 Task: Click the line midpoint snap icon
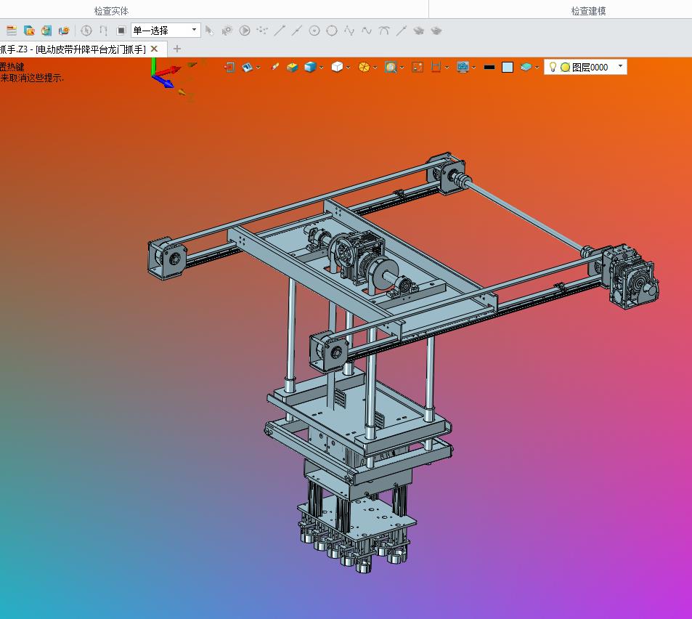point(297,31)
